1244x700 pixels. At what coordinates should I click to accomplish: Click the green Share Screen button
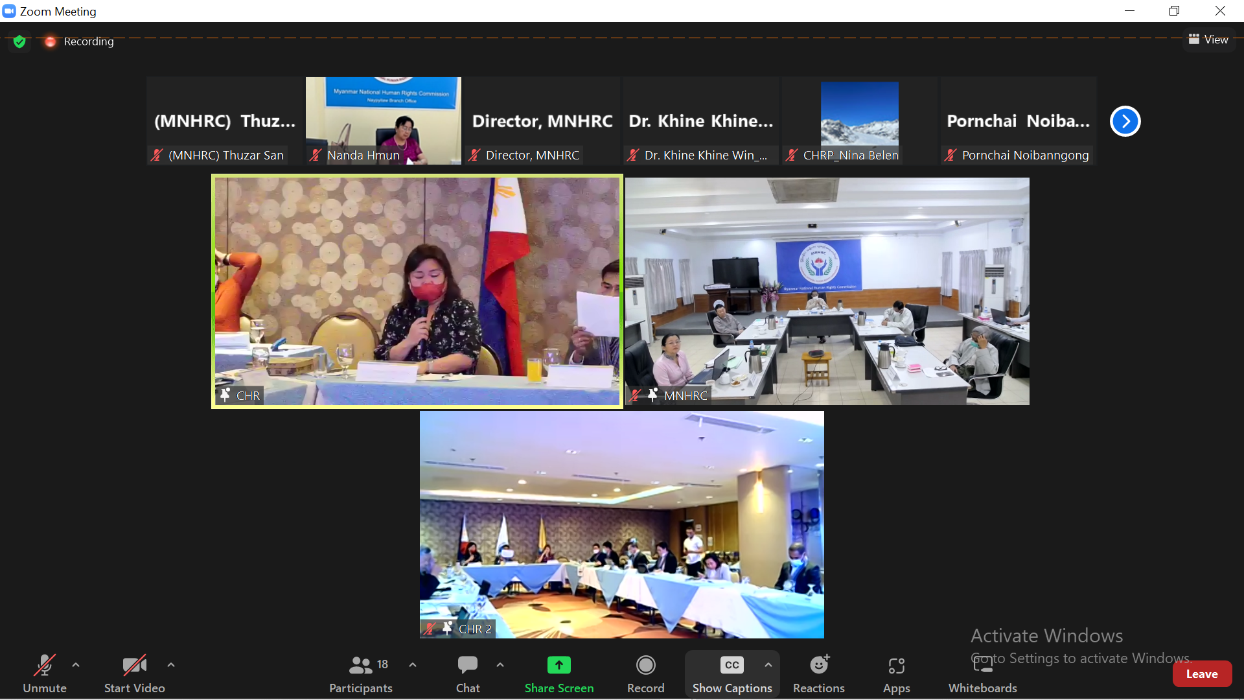(x=559, y=673)
